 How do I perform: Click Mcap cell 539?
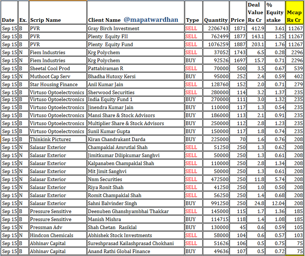tap(294, 68)
